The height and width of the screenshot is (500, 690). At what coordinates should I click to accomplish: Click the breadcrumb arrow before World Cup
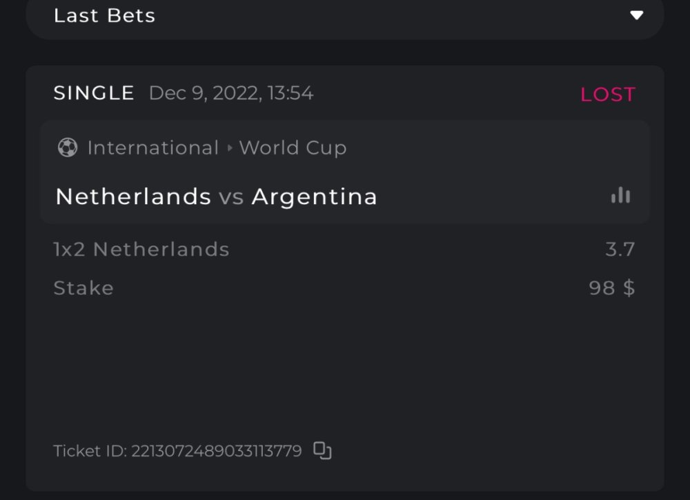point(229,148)
